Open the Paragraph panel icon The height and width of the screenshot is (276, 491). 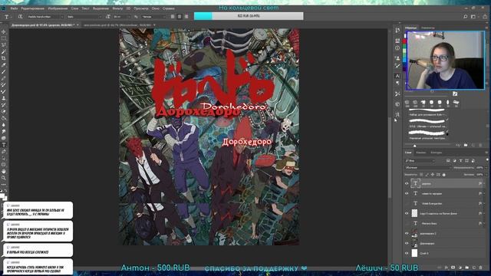pyautogui.click(x=397, y=83)
